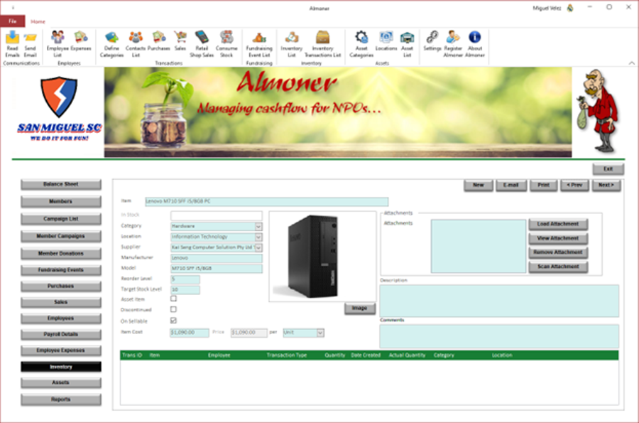Viewport: 639px width, 423px height.
Task: Open Purchases from the ribbon toolbar
Action: point(158,41)
